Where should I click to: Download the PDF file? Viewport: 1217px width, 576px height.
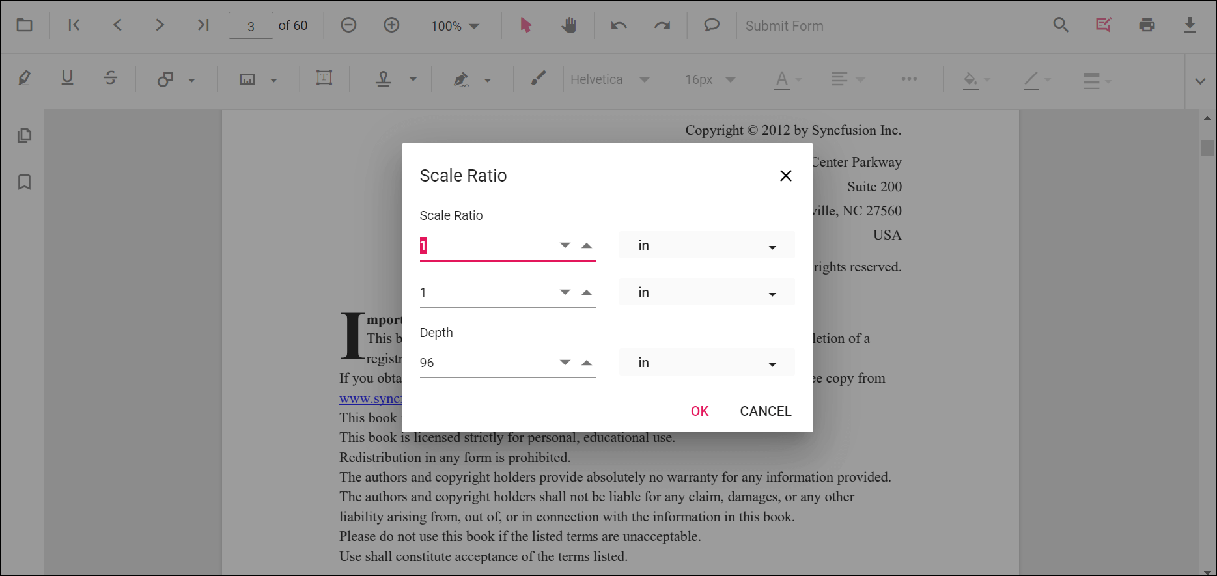pos(1190,25)
